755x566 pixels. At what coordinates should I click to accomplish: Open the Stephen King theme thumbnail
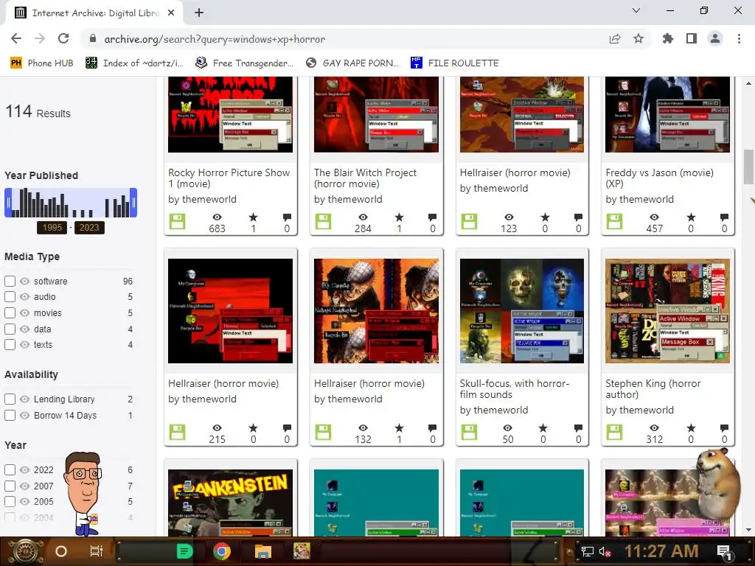click(667, 311)
